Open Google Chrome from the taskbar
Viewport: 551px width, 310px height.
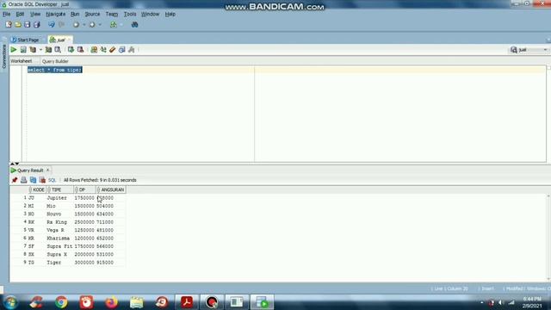point(61,302)
